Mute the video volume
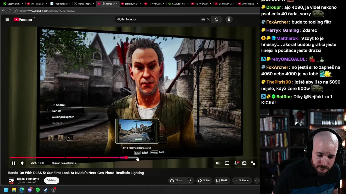 [22, 163]
